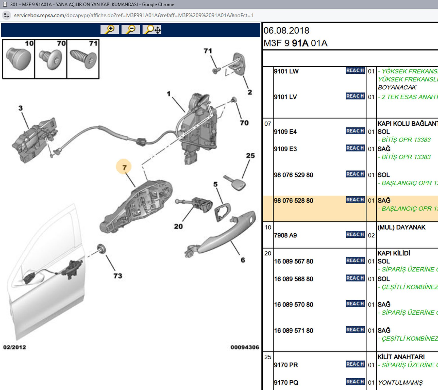The height and width of the screenshot is (390, 438).
Task: Click REACH badge for part 9101 LW
Action: point(355,71)
